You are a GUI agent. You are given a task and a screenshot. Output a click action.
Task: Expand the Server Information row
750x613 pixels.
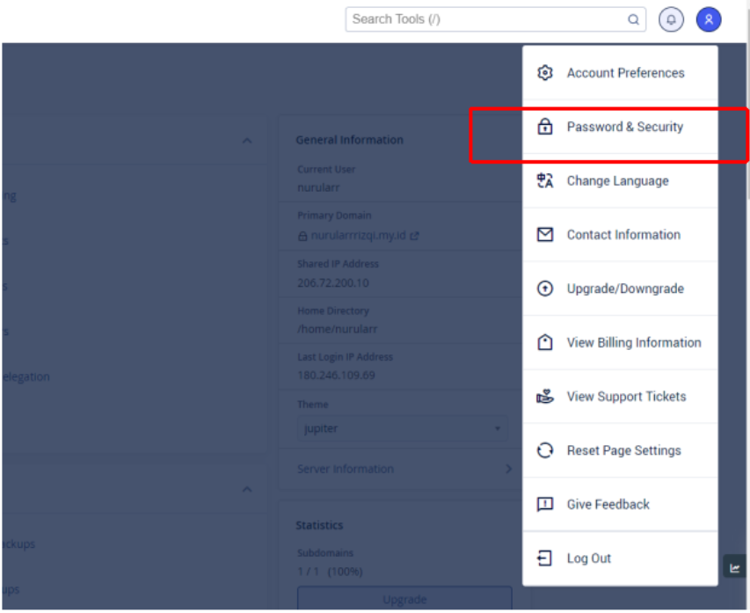click(x=404, y=469)
